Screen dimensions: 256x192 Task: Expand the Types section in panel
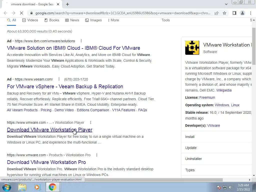(x=216, y=170)
